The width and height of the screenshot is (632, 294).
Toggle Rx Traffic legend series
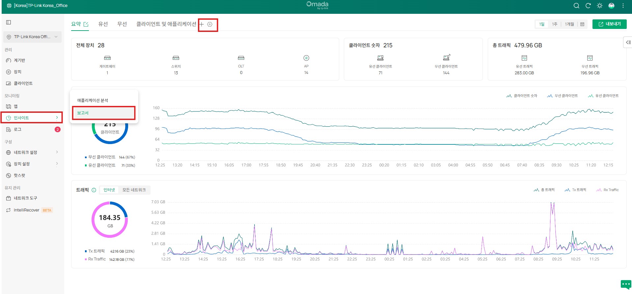tap(608, 190)
